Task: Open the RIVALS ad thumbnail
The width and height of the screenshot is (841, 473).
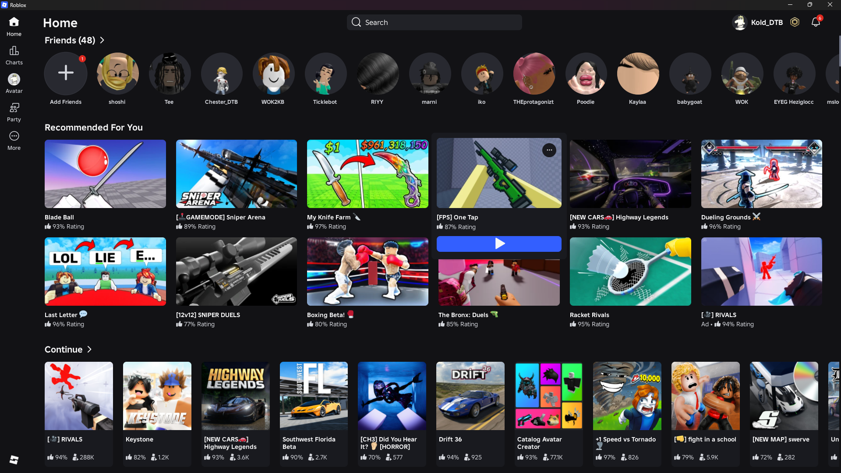Action: pos(762,272)
